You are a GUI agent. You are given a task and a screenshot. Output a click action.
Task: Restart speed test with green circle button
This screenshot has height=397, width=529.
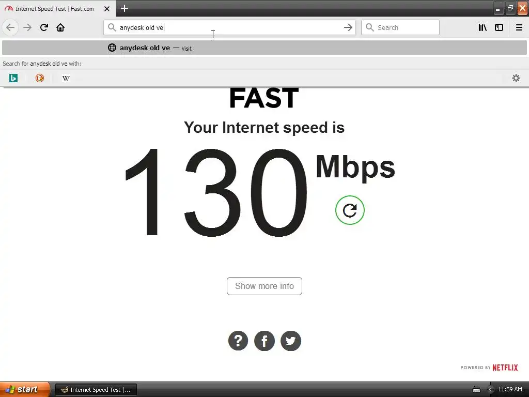pyautogui.click(x=350, y=210)
